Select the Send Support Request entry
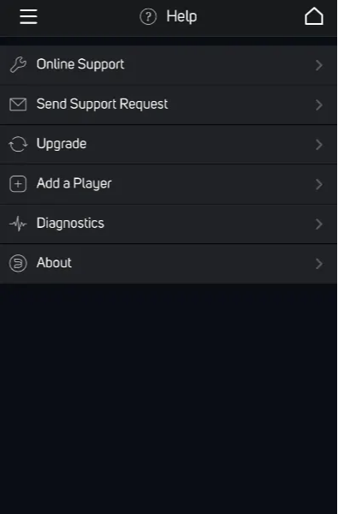Image resolution: width=338 pixels, height=514 pixels. click(x=169, y=105)
